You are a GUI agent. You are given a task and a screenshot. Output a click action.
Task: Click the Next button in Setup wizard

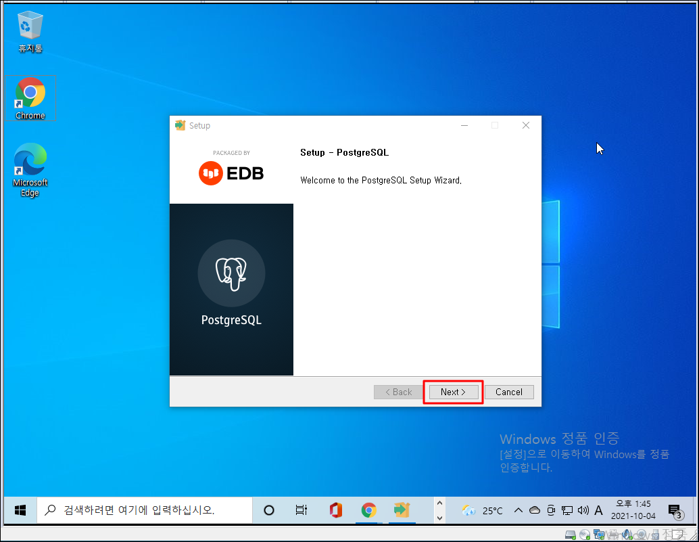pyautogui.click(x=454, y=392)
